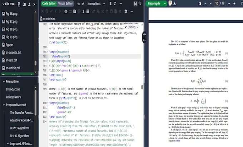Switch to the Visual Editor mode
This screenshot has width=243, height=147.
(x=65, y=4)
